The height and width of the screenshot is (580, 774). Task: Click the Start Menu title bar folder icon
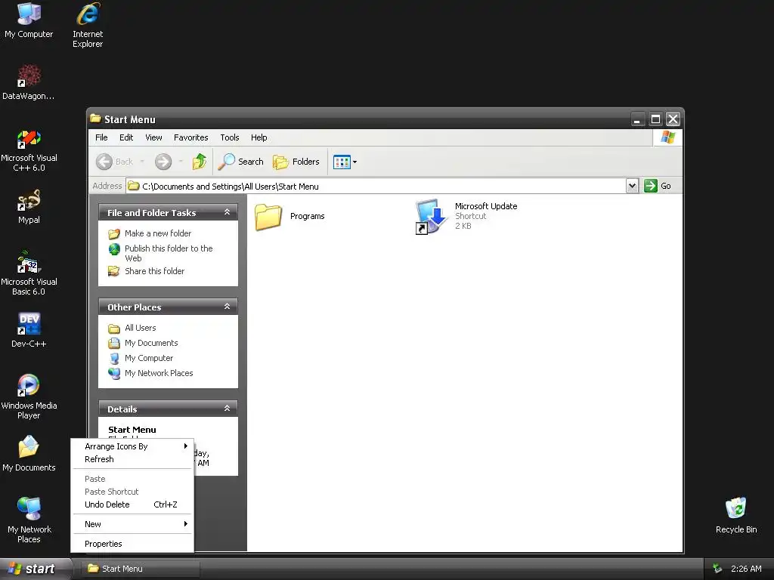(95, 119)
